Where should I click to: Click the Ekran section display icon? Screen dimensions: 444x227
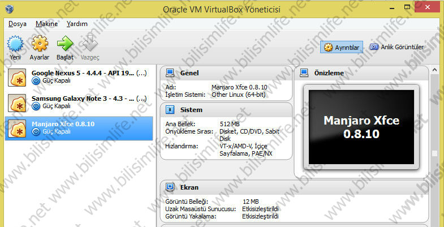point(170,187)
